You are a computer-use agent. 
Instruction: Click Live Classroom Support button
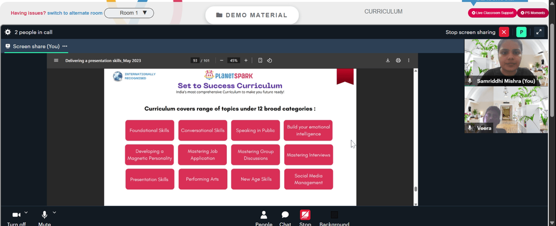click(493, 13)
